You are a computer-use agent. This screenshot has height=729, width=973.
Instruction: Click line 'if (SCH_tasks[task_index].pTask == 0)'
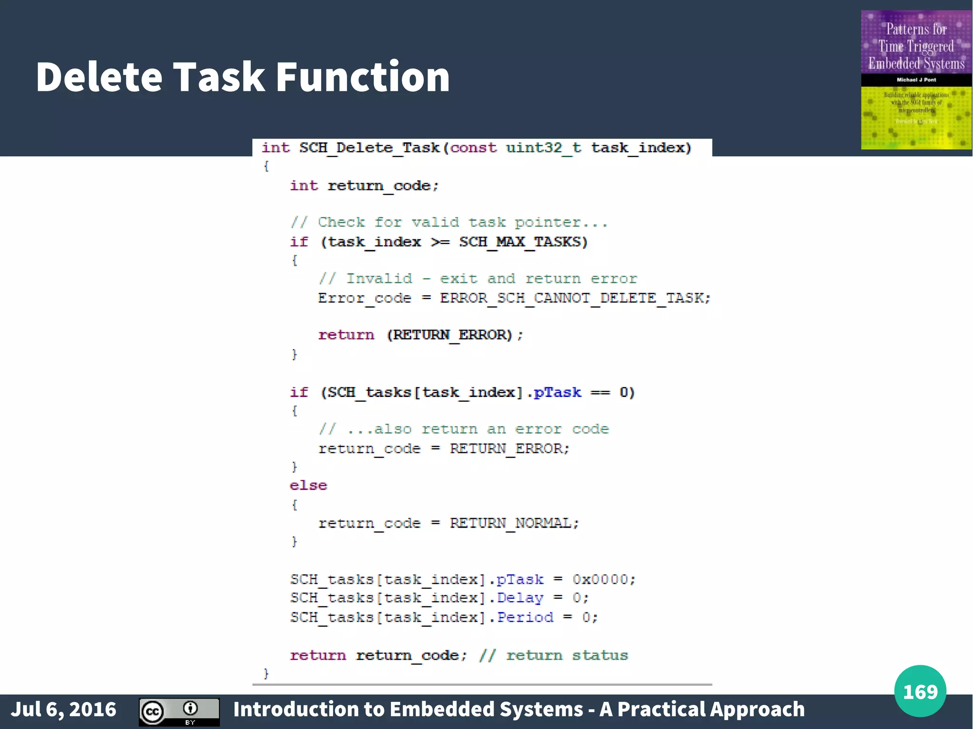pyautogui.click(x=462, y=393)
